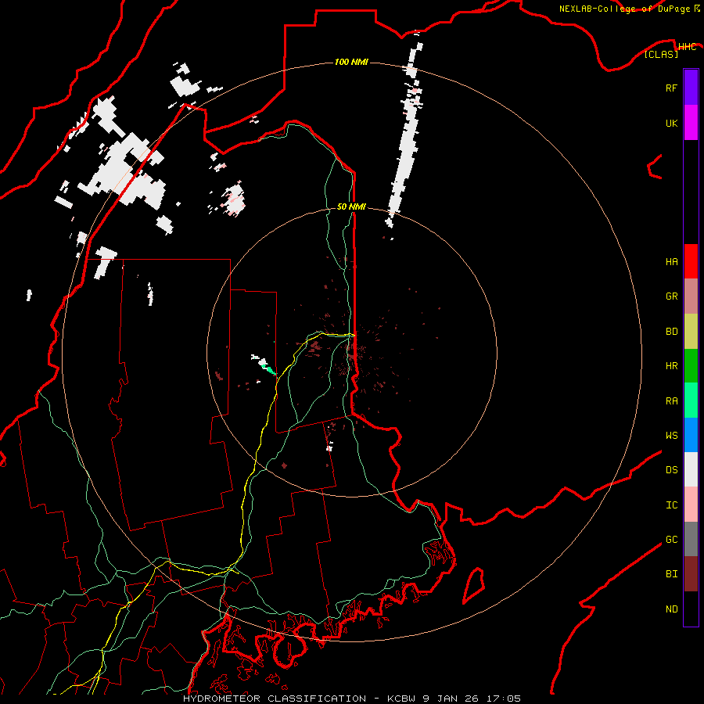Click the GC gray legend swatch
The width and height of the screenshot is (704, 704).
click(691, 539)
